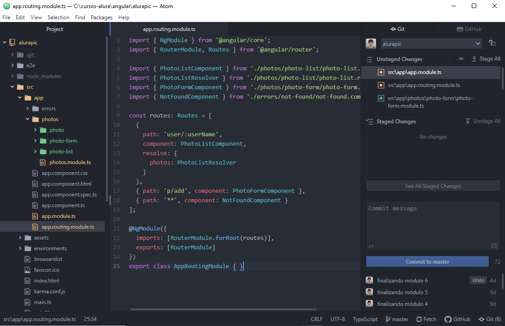
Task: Undo the last commit
Action: 478,280
